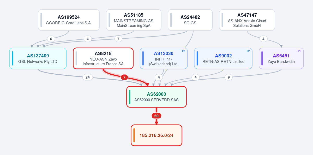Select the 6 edge count badge
The image size is (313, 155).
[51, 39]
